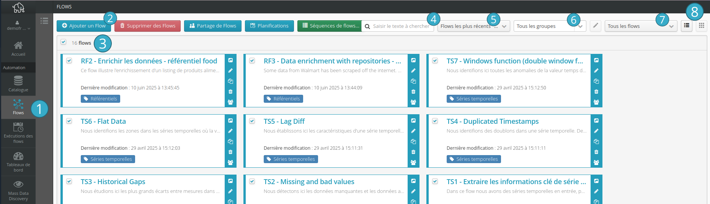
Task: Open Tableaux de bord in sidebar
Action: [x=18, y=162]
